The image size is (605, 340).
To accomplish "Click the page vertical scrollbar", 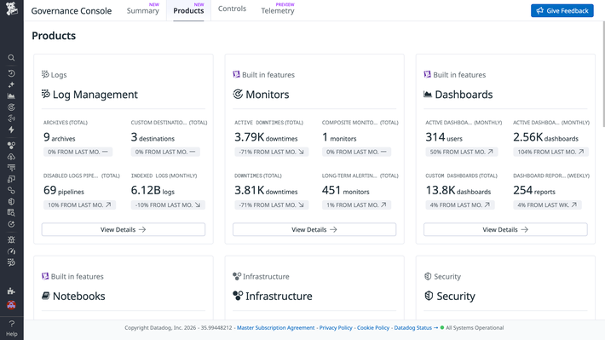I will pos(603,73).
